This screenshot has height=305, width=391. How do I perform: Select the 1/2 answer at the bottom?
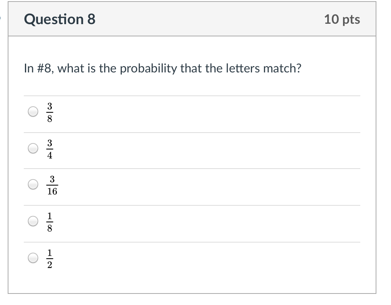33,257
